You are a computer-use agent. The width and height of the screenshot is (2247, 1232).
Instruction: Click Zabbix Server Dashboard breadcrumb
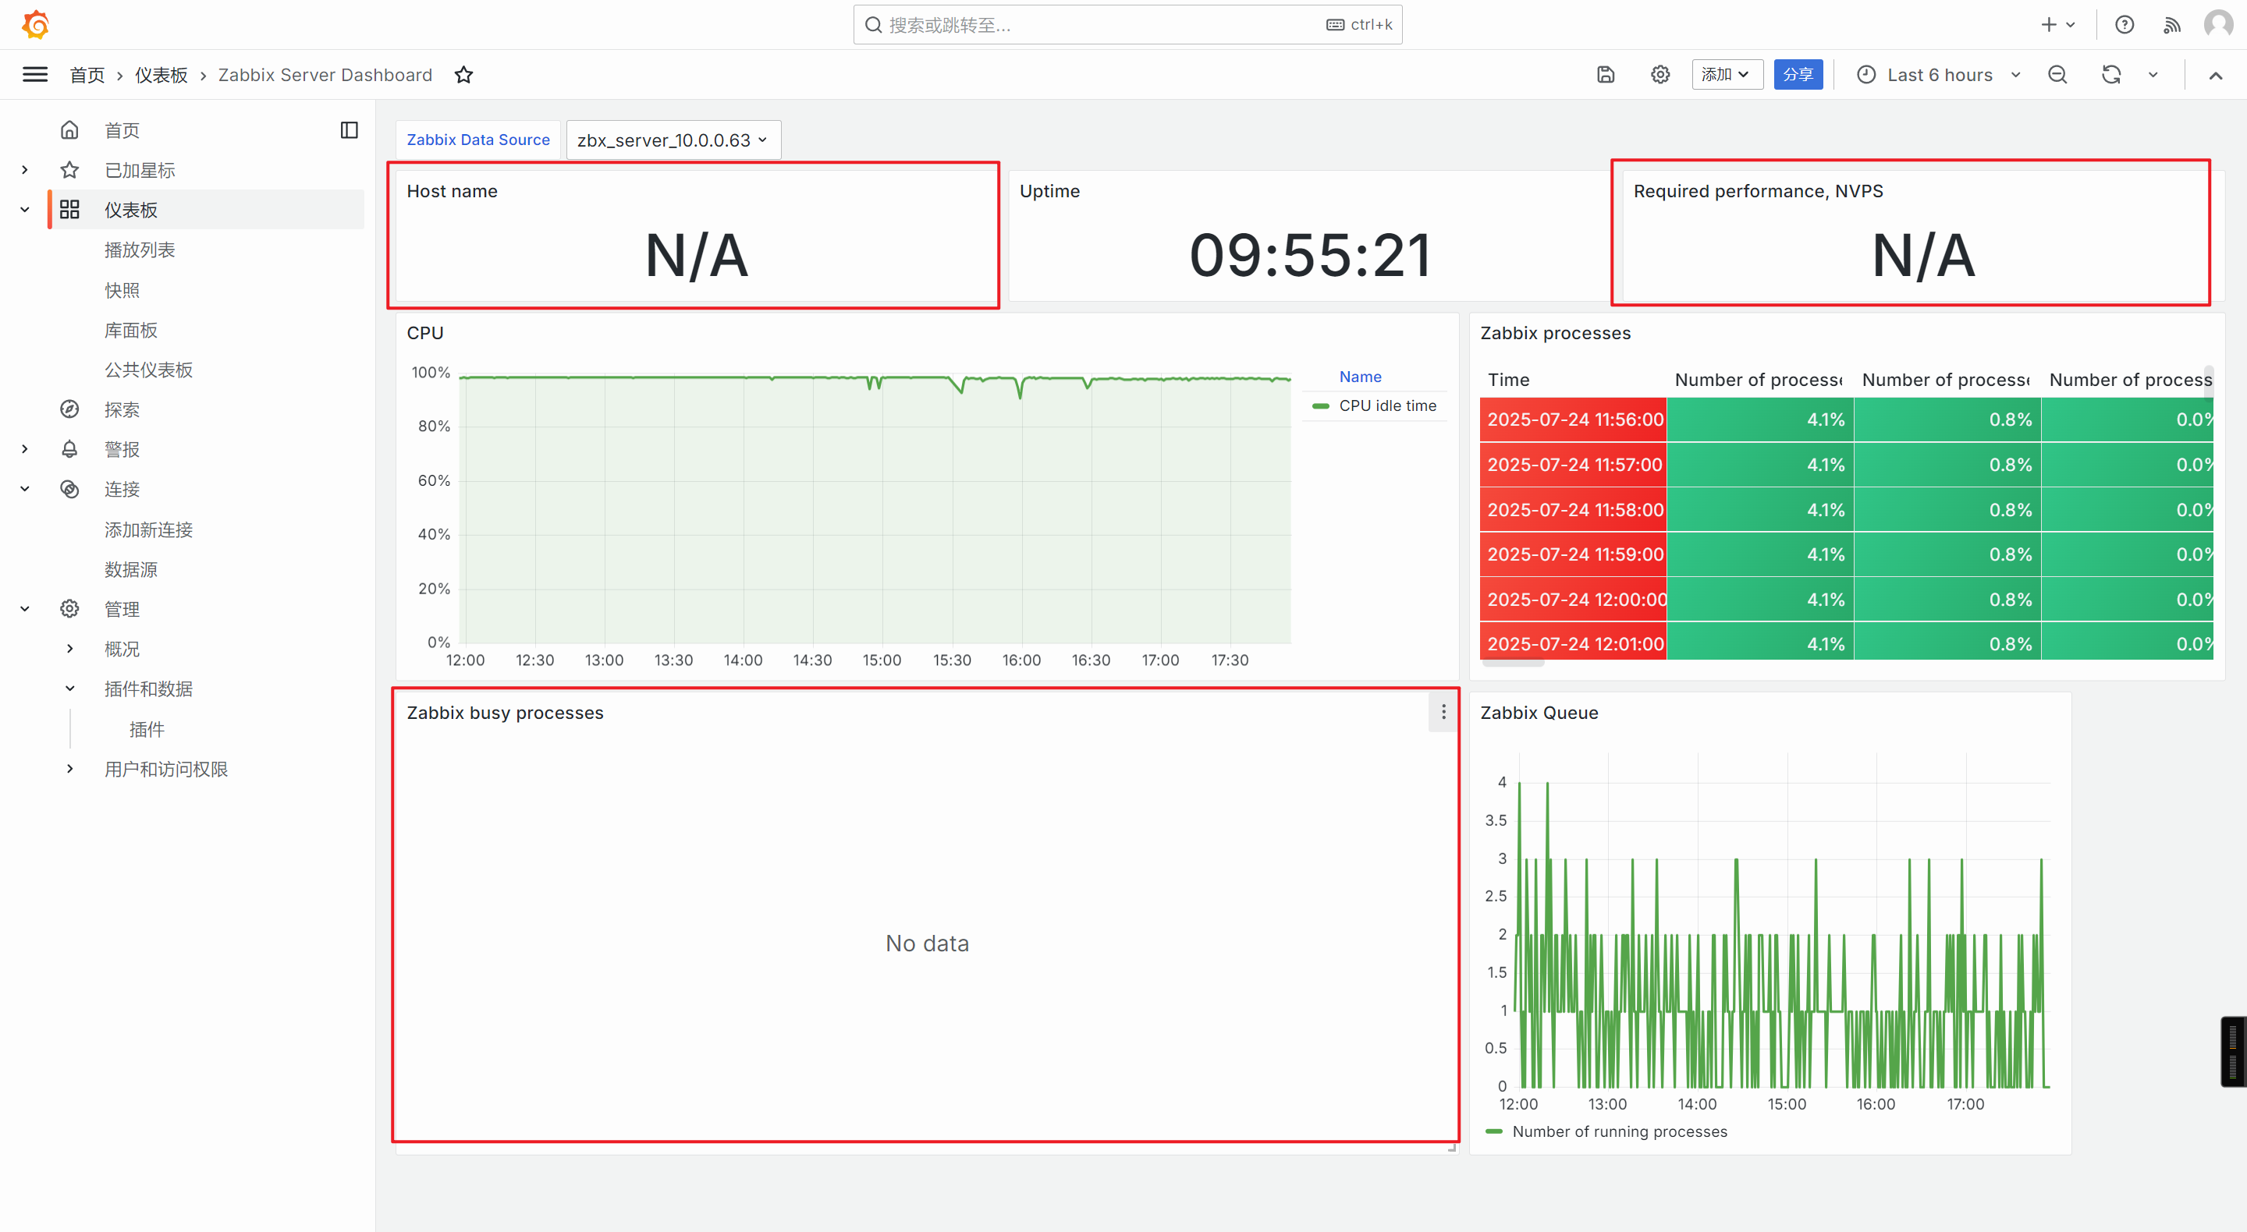(325, 75)
